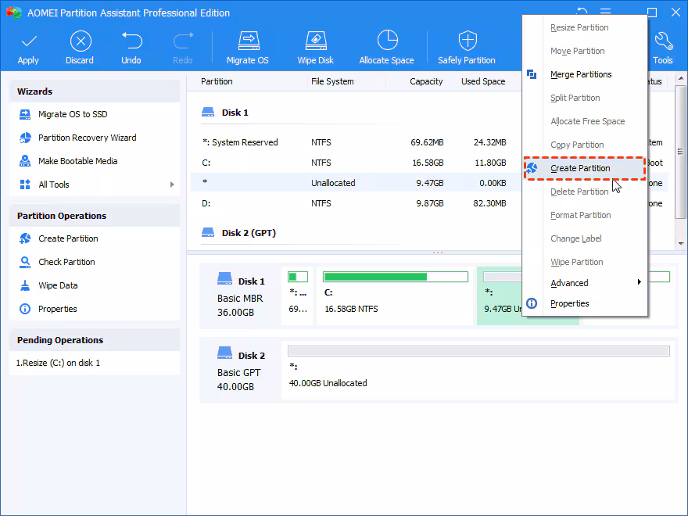Choose Allocate Free Space menu entry
This screenshot has height=516, width=688.
[587, 121]
